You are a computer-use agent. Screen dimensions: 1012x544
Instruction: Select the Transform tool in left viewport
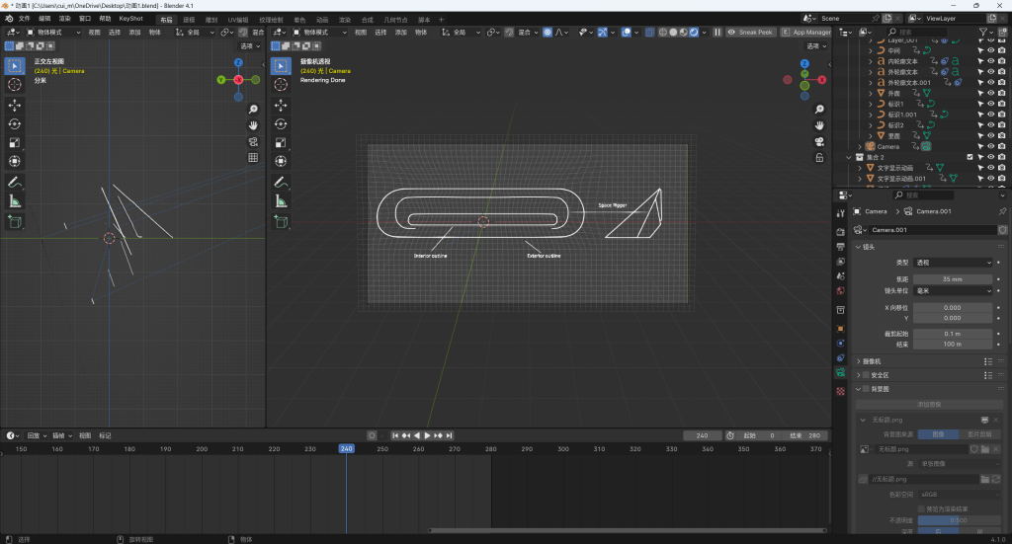click(x=15, y=161)
